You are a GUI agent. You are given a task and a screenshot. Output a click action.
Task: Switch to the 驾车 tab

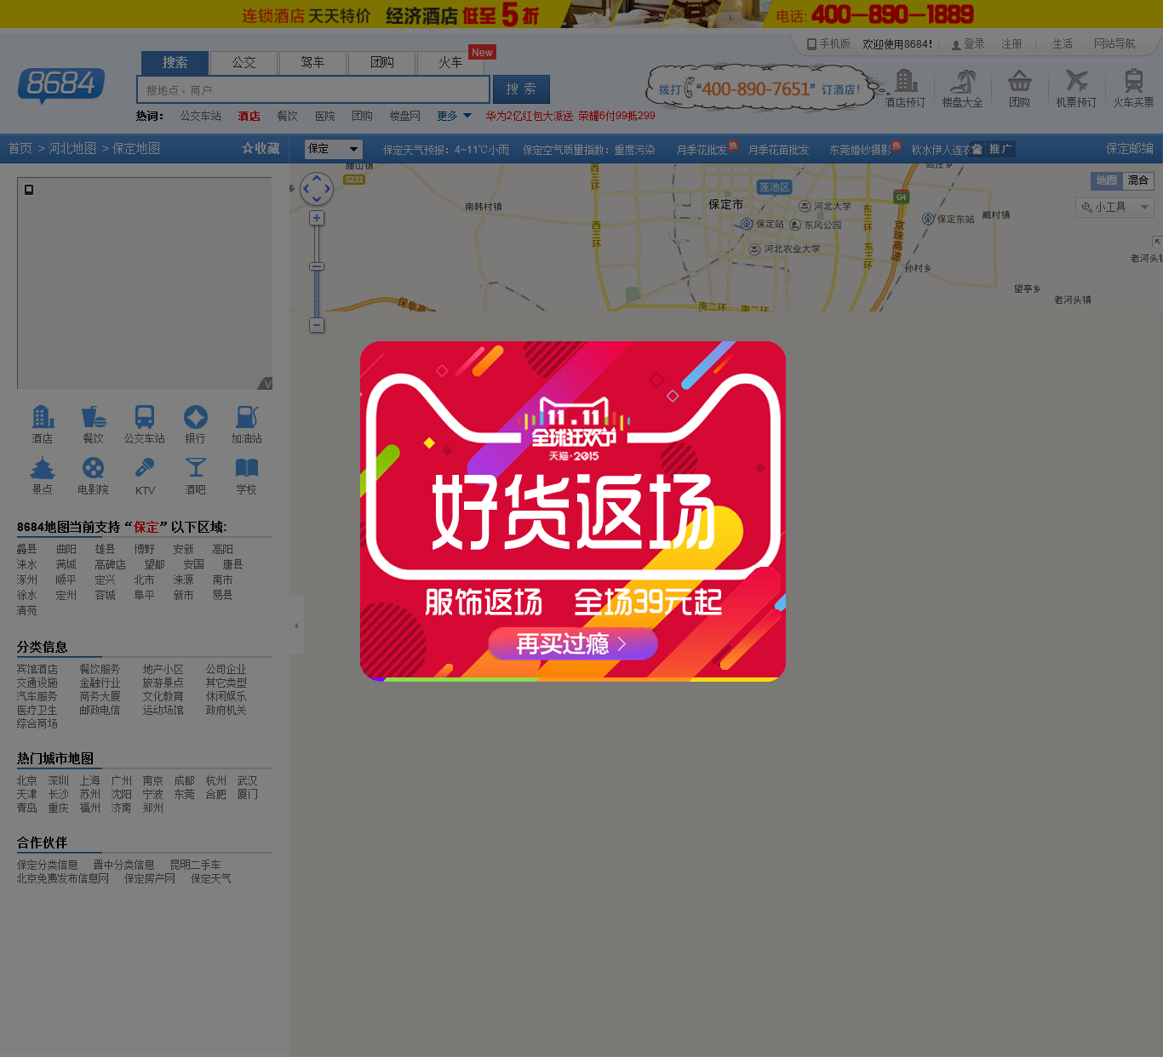click(312, 62)
